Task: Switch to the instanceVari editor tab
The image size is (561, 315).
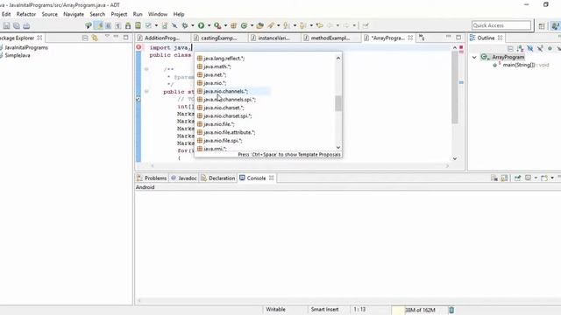Action: pos(273,38)
